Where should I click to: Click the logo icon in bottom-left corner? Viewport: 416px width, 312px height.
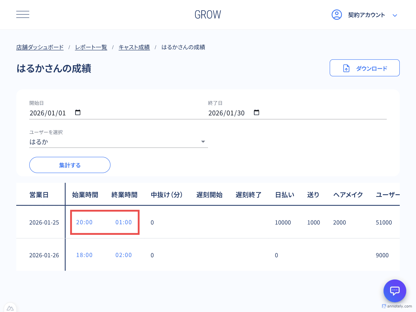coord(10,307)
